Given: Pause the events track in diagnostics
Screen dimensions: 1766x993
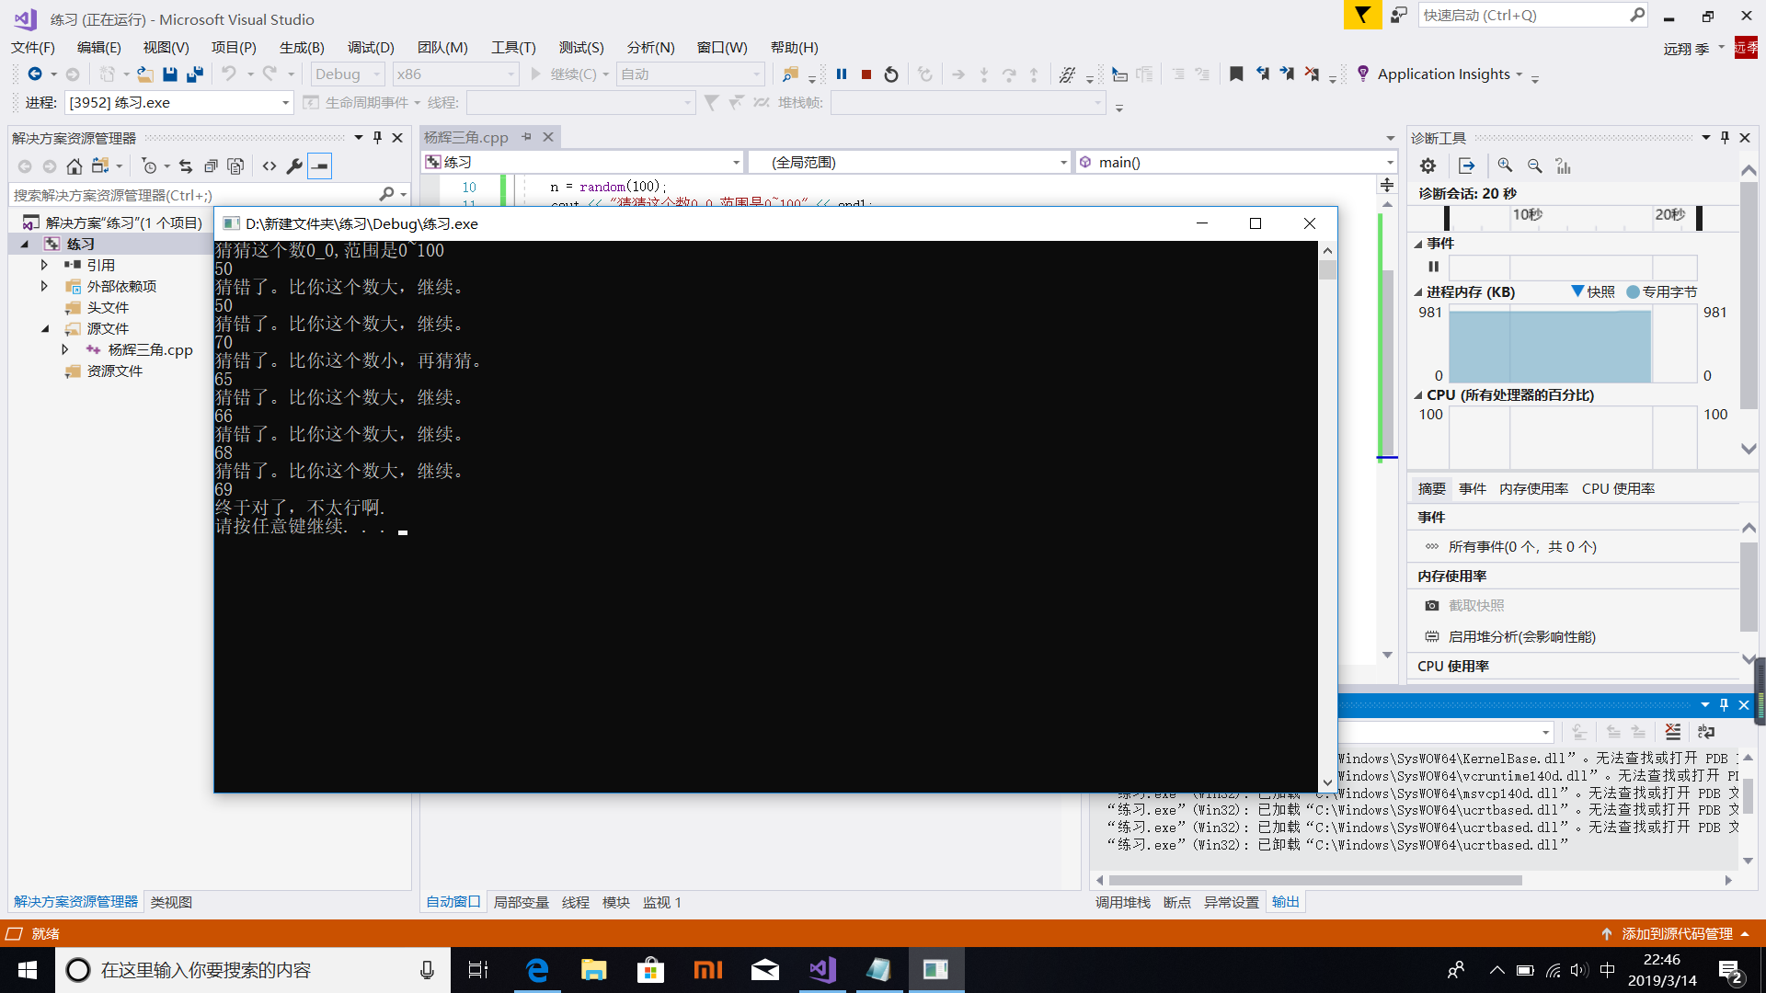Looking at the screenshot, I should [1433, 267].
